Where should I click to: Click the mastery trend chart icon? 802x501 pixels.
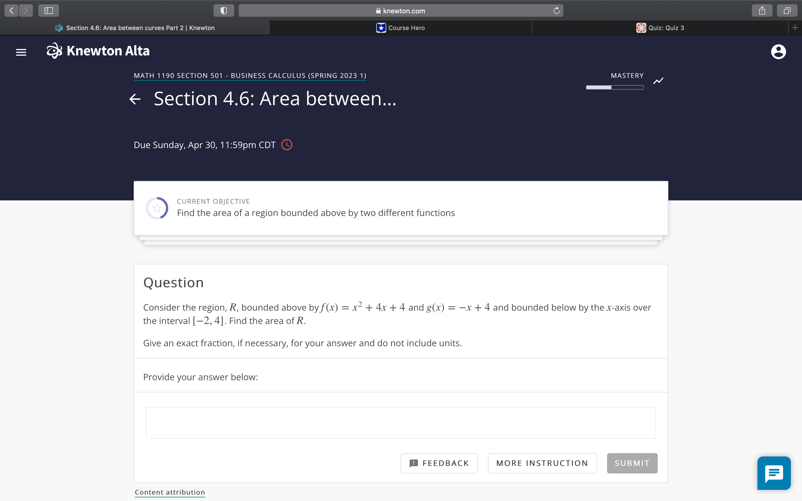[x=658, y=81]
